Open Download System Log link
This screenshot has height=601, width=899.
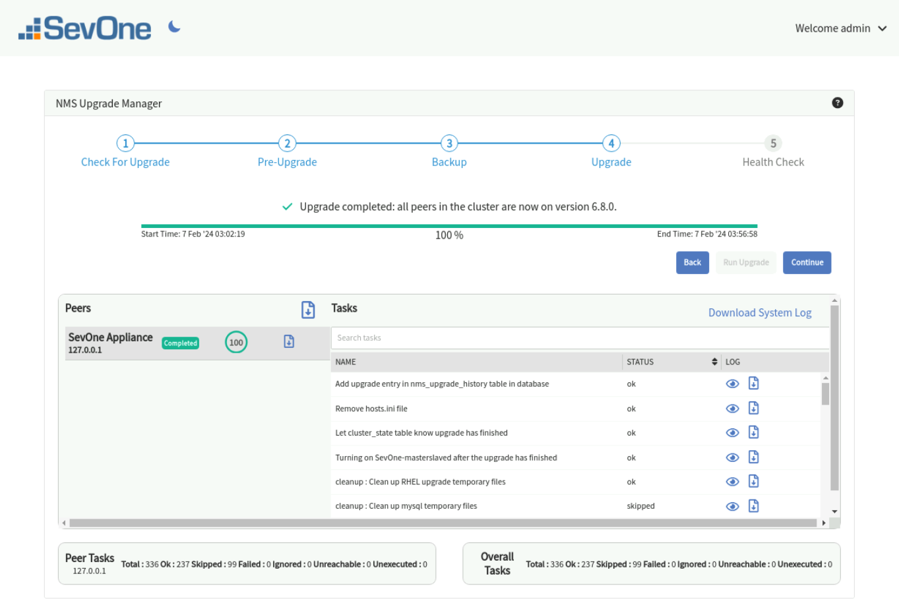click(760, 312)
